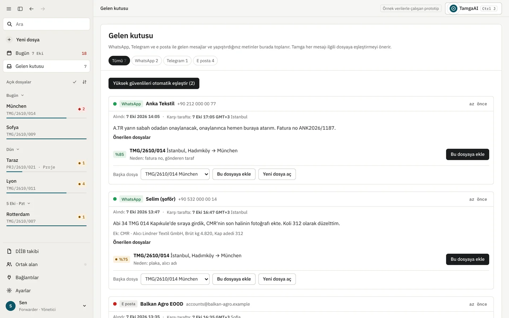Switch to the E posta 4 tab

(205, 61)
